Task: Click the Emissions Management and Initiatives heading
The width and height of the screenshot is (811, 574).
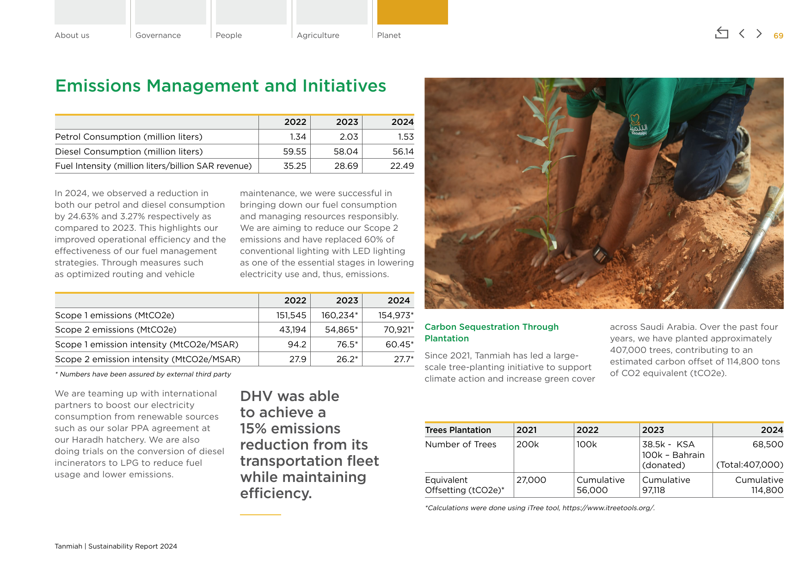Action: point(221,86)
